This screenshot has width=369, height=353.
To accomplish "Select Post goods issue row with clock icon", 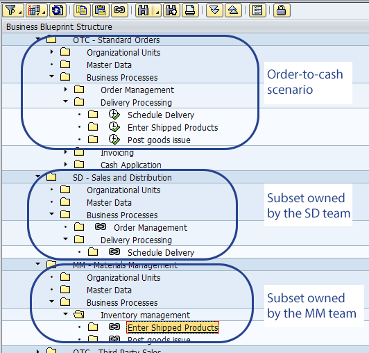I will [159, 140].
